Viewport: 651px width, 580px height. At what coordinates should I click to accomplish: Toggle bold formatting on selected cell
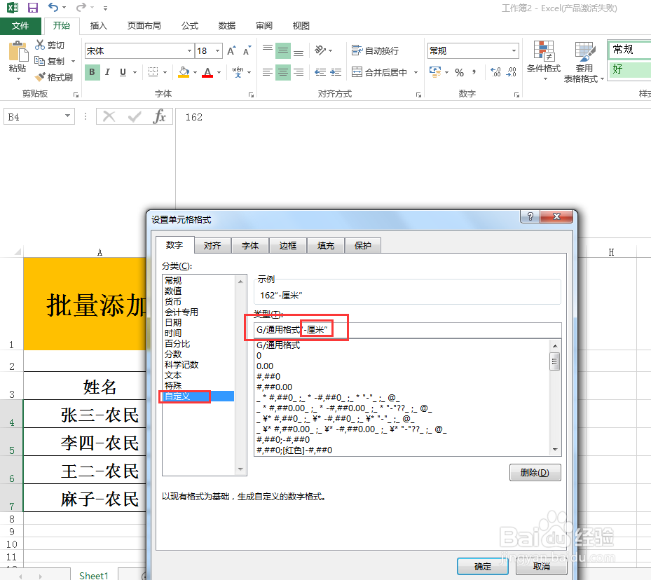point(92,72)
